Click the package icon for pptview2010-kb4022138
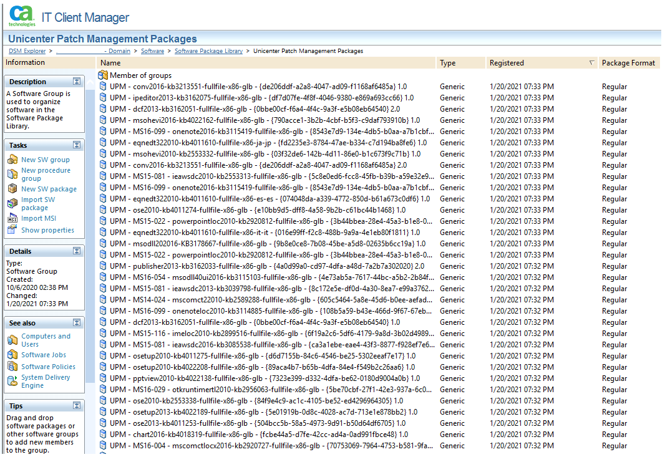665x457 pixels. (103, 378)
